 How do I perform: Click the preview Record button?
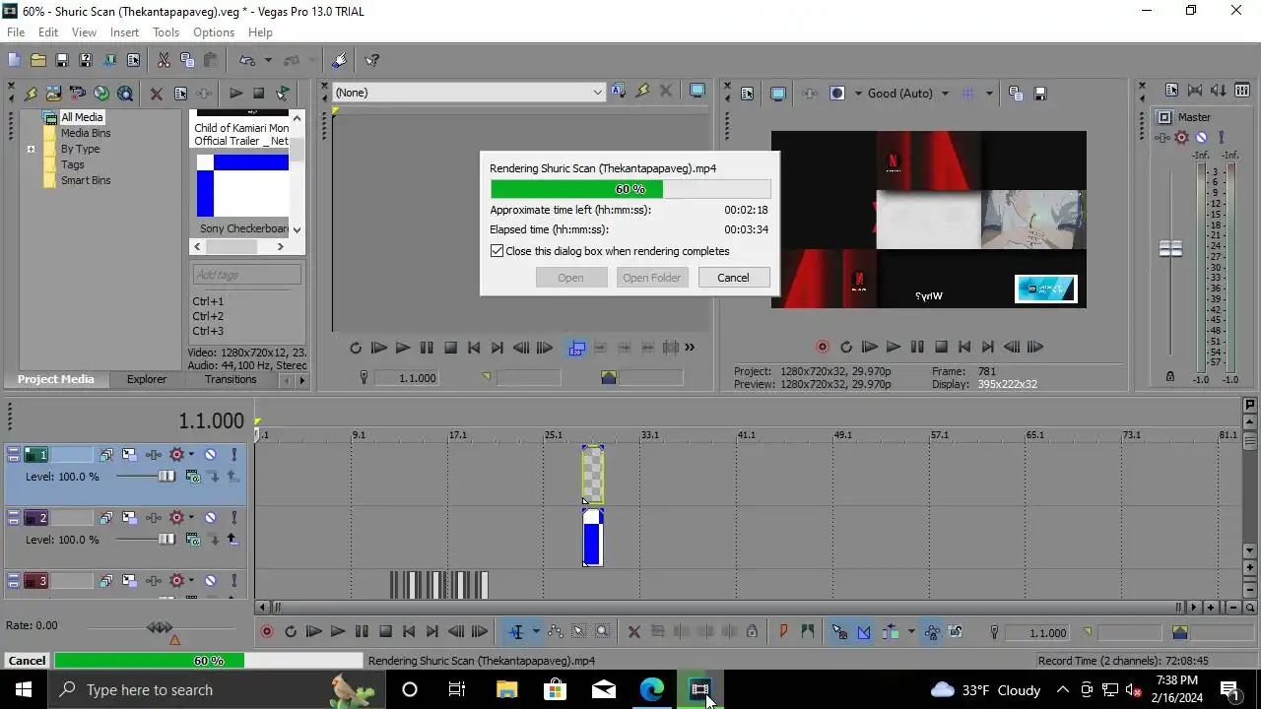pyautogui.click(x=822, y=347)
